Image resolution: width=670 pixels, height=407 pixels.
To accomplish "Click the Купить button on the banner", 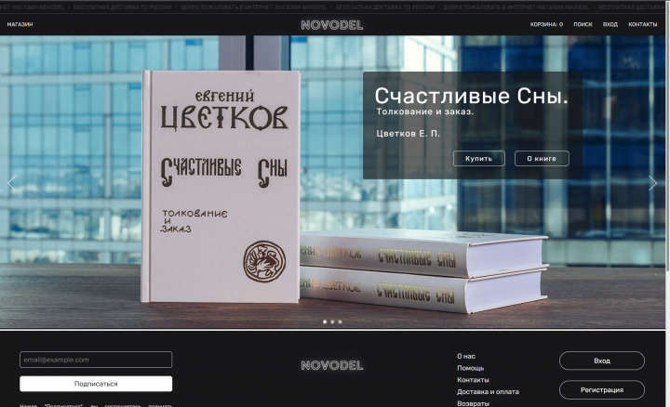I will (479, 158).
